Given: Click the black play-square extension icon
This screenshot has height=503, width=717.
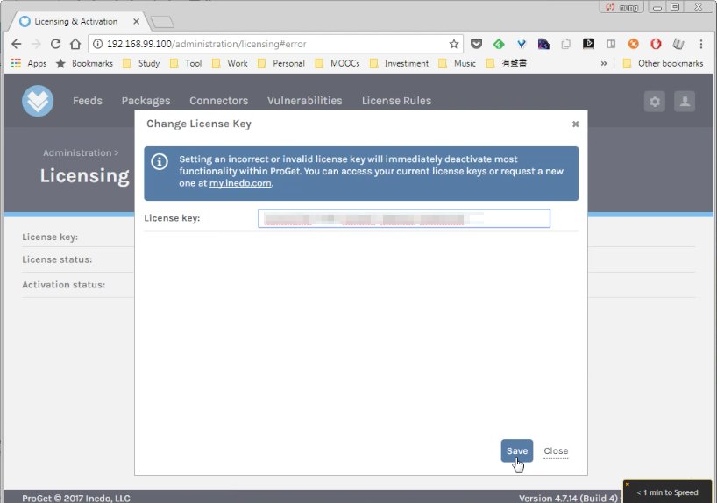Looking at the screenshot, I should pos(588,44).
